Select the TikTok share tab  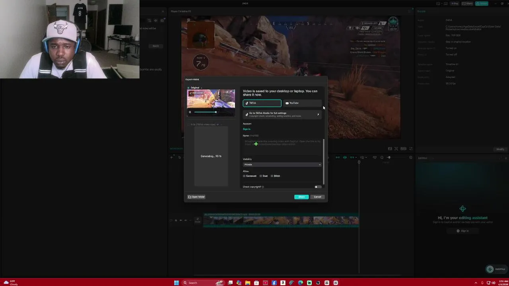click(x=262, y=103)
